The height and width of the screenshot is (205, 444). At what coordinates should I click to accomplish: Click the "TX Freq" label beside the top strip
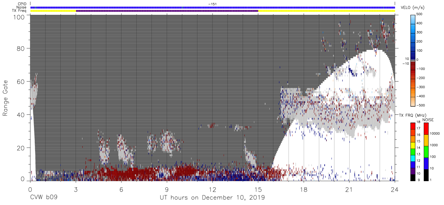20,11
